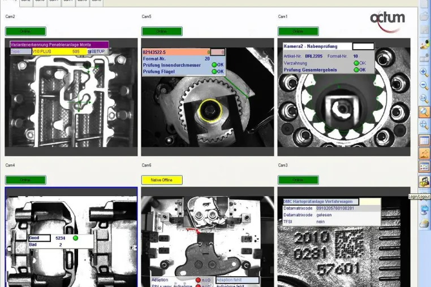Click the octum logo

pos(387,21)
